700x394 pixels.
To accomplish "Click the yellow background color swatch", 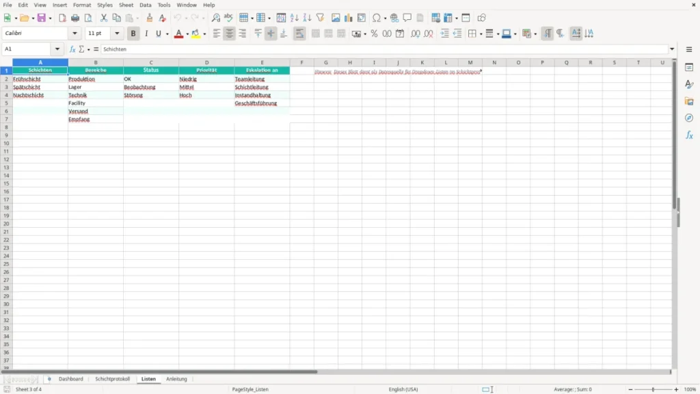I will 196,34.
